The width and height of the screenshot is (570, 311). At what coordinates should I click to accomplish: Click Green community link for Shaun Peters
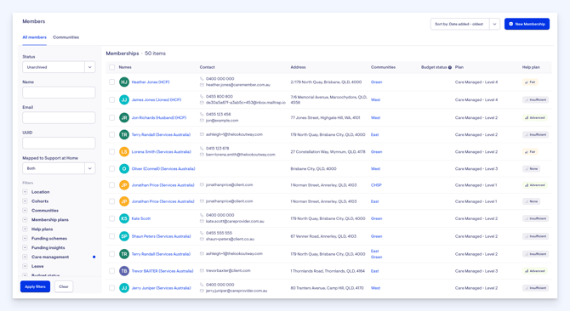[x=376, y=236]
